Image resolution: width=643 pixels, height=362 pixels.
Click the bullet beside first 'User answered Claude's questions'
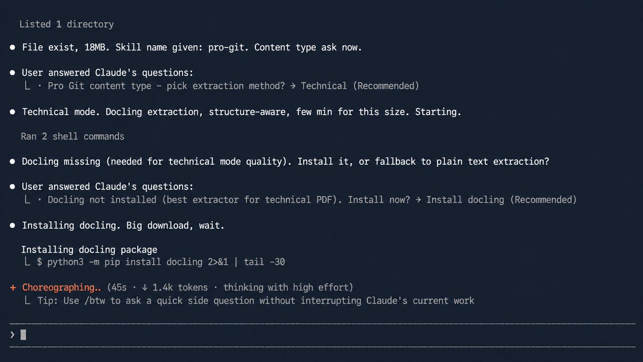12,72
